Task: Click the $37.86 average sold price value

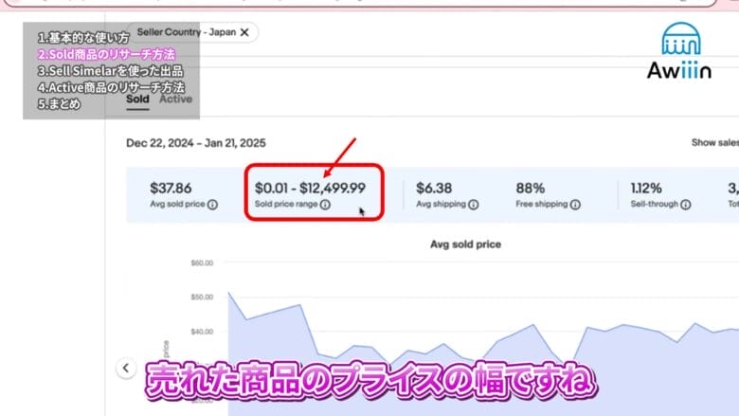Action: [x=171, y=188]
